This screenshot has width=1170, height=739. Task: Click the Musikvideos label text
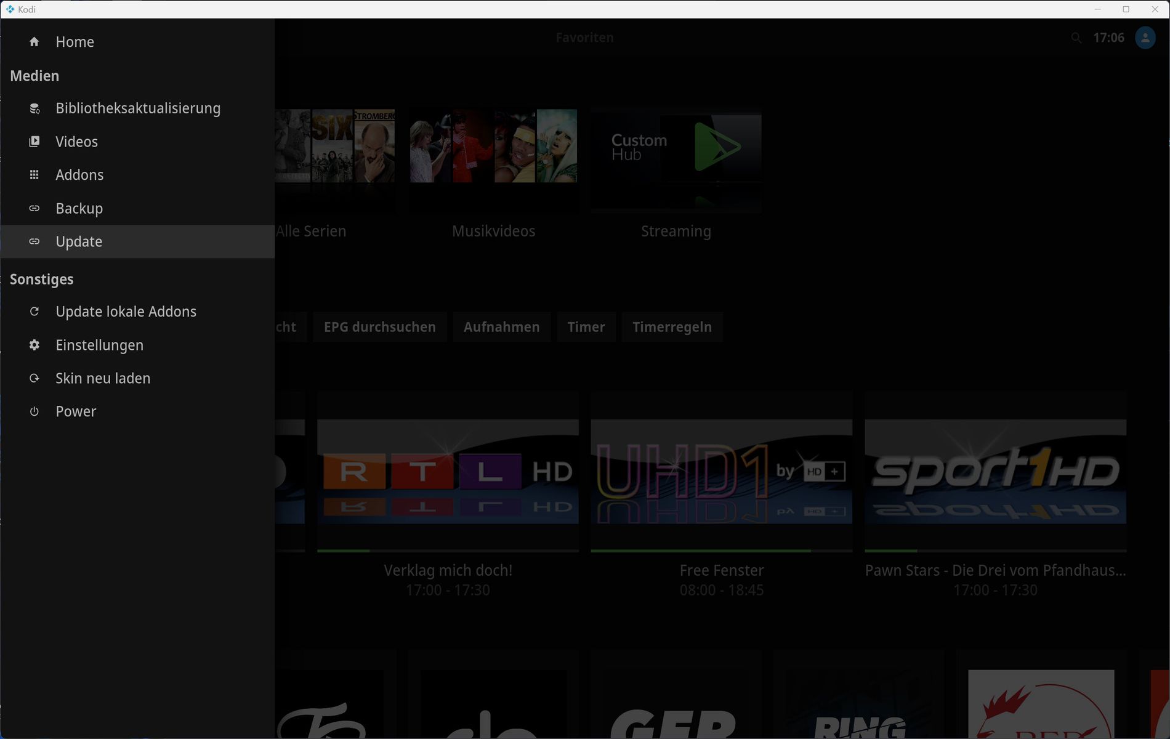click(493, 231)
